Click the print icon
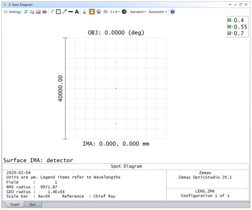Screen dimensions: 252x210 pyautogui.click(x=44, y=12)
